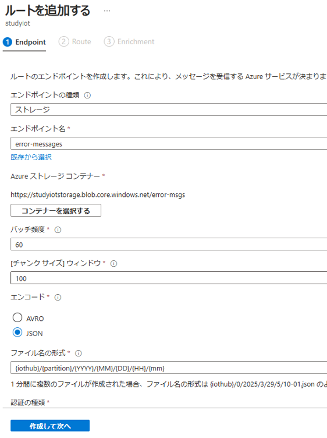The image size is (327, 438).
Task: Open the 既存から選択 link
Action: 31,157
